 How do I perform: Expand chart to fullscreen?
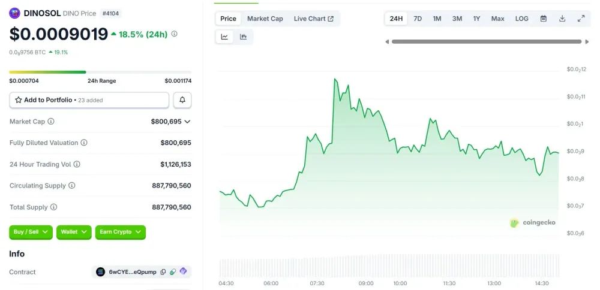coord(581,19)
